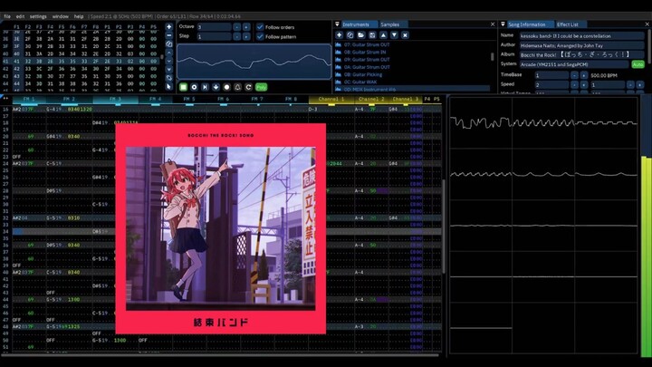Screen dimensions: 652x367
Task: Move order down with the single down-chevron icon
Action: click(168, 62)
